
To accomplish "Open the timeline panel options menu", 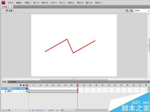I will (148, 82).
